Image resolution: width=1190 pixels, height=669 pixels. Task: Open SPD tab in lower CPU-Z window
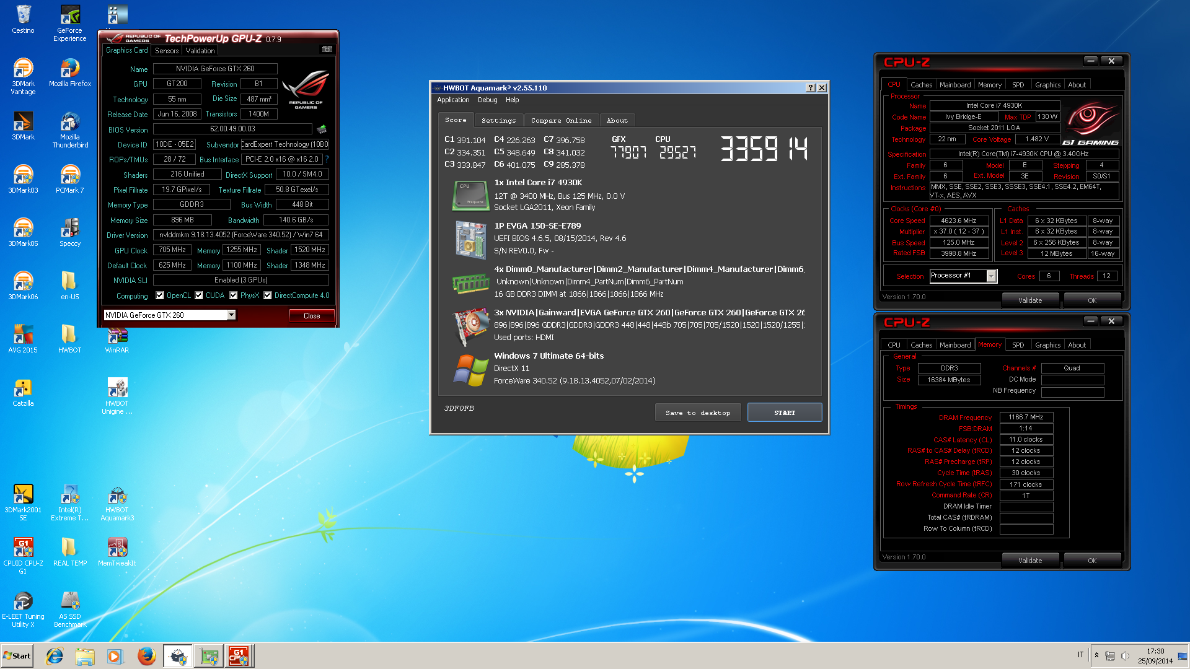1018,345
